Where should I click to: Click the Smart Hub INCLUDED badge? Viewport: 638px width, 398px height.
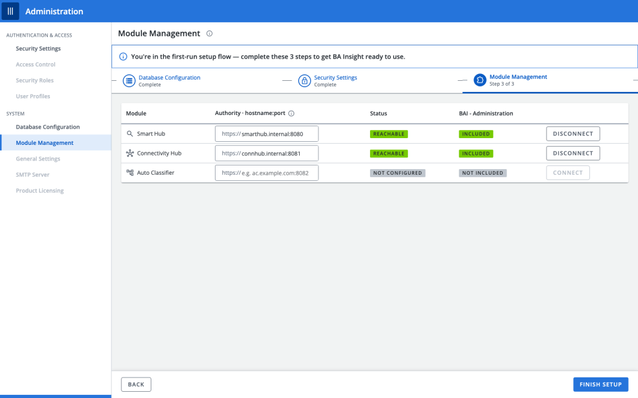tap(475, 134)
